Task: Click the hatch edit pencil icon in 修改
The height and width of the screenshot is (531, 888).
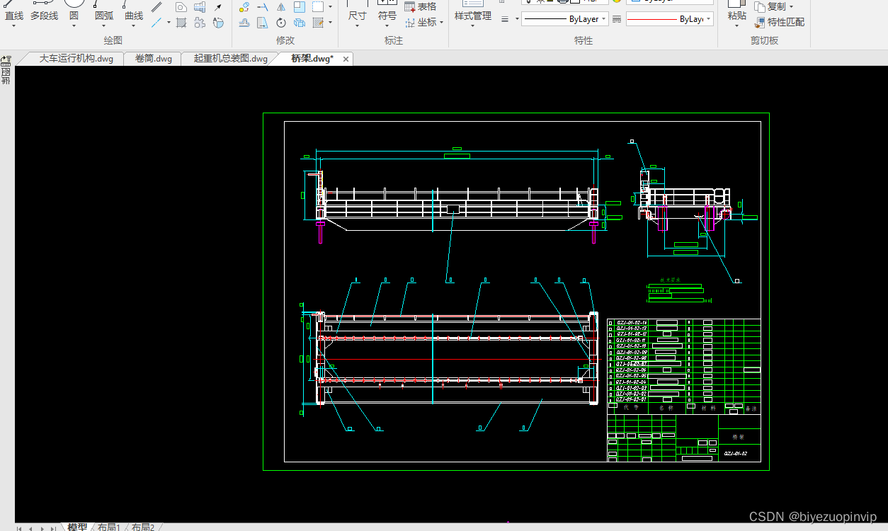Action: (318, 23)
